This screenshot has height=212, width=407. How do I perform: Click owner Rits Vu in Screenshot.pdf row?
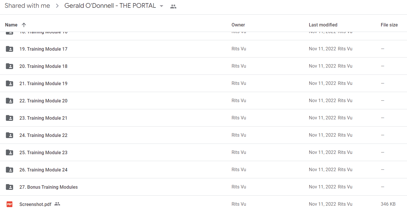(239, 204)
